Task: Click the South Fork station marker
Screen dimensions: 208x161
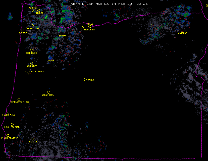Action: tap(32, 26)
